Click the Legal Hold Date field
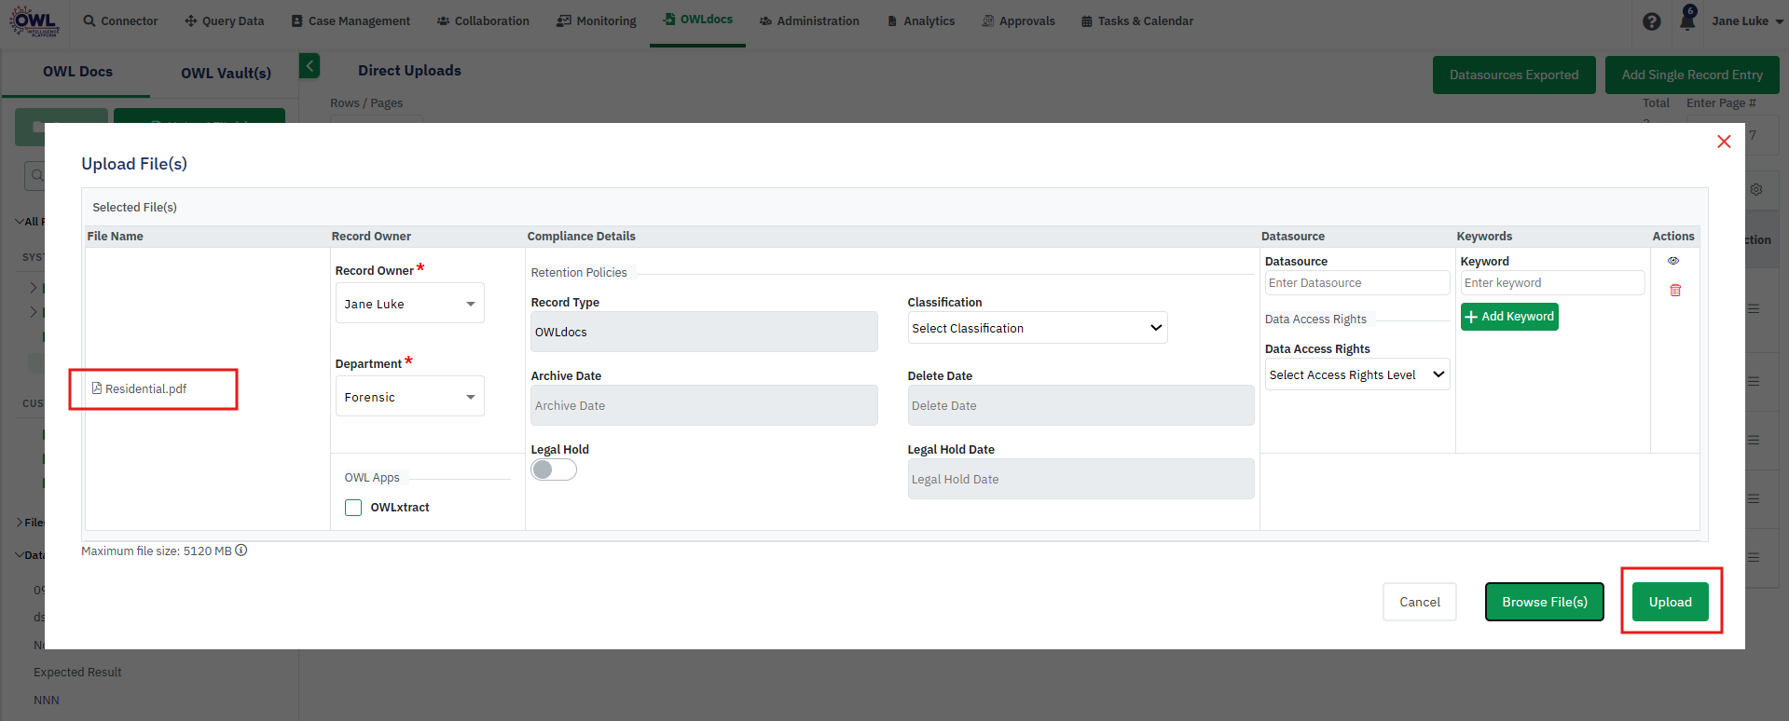This screenshot has width=1789, height=721. point(1080,479)
